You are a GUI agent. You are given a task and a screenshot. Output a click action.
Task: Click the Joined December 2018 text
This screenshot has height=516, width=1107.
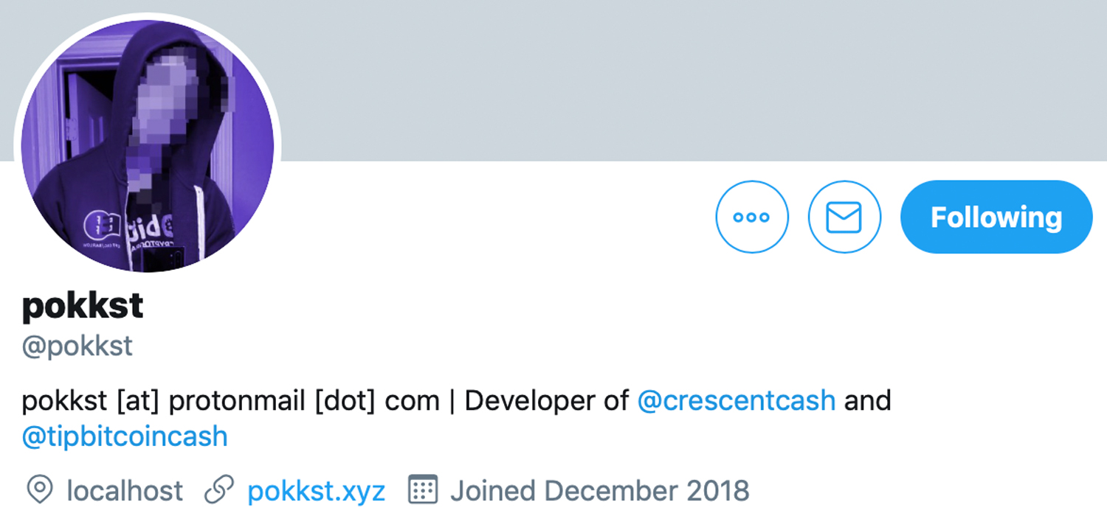[599, 490]
